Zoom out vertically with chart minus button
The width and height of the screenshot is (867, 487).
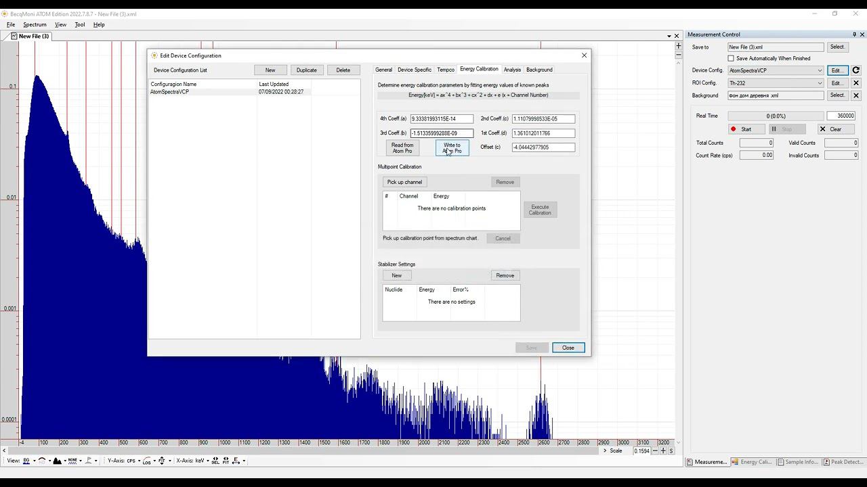pos(678,55)
